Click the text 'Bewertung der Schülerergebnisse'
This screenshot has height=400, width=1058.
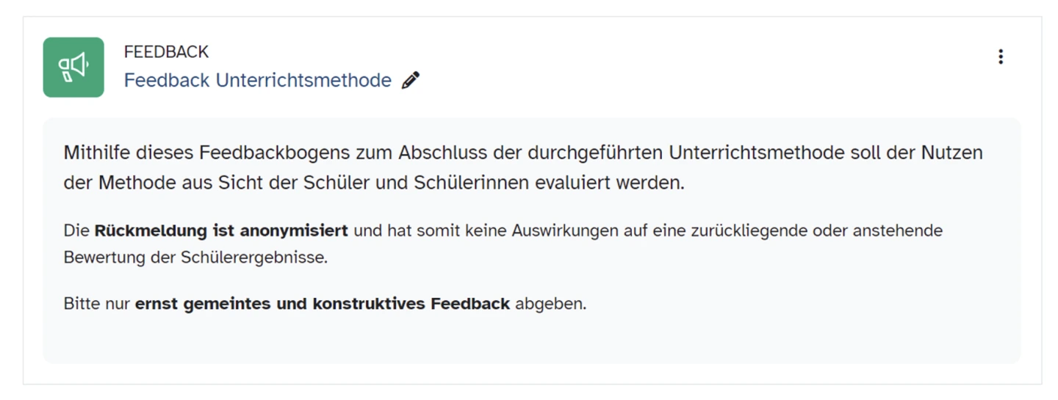(195, 258)
